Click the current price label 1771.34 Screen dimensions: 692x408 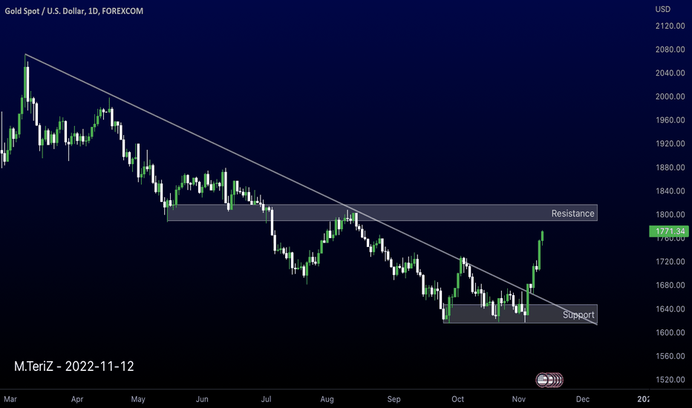click(668, 231)
